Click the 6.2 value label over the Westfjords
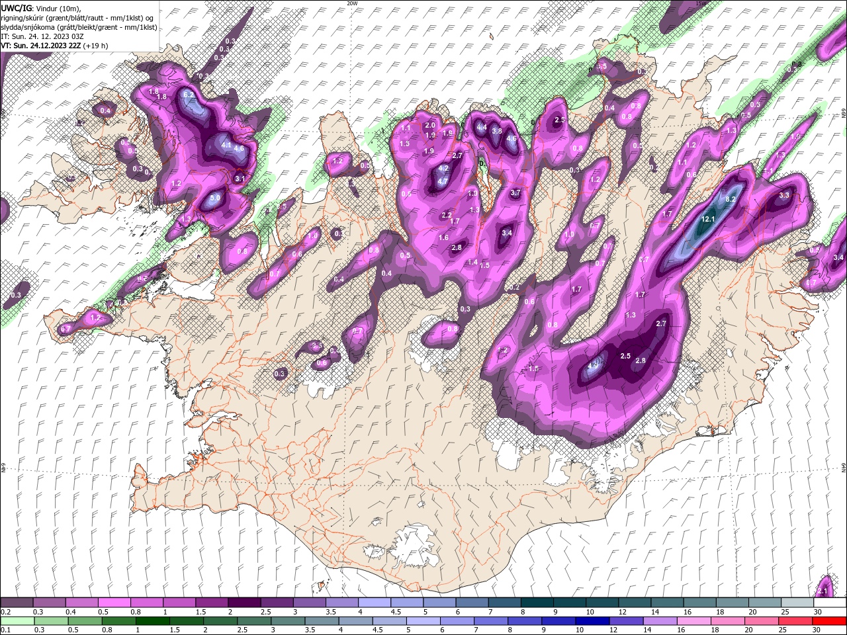847x635 pixels. pos(188,95)
